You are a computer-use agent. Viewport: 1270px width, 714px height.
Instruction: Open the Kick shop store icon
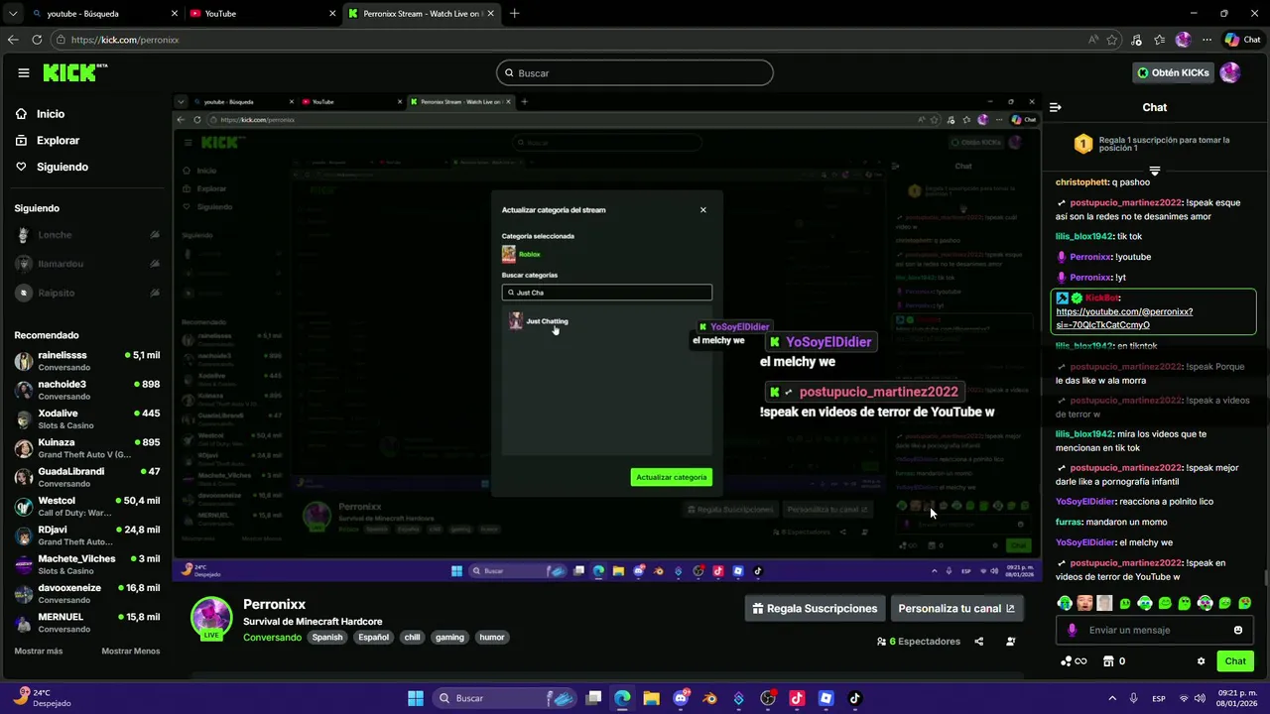1108,661
